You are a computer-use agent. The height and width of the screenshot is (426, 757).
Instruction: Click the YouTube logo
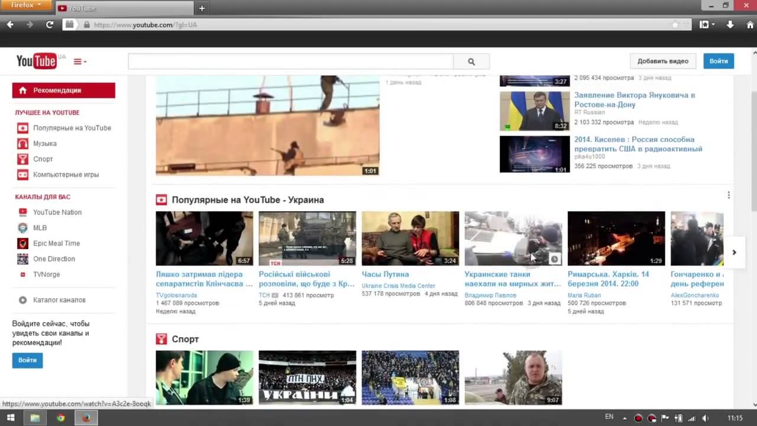tap(36, 61)
